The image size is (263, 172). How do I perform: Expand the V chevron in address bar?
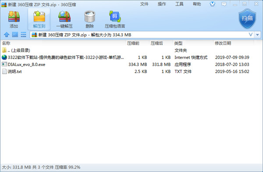pyautogui.click(x=251, y=35)
